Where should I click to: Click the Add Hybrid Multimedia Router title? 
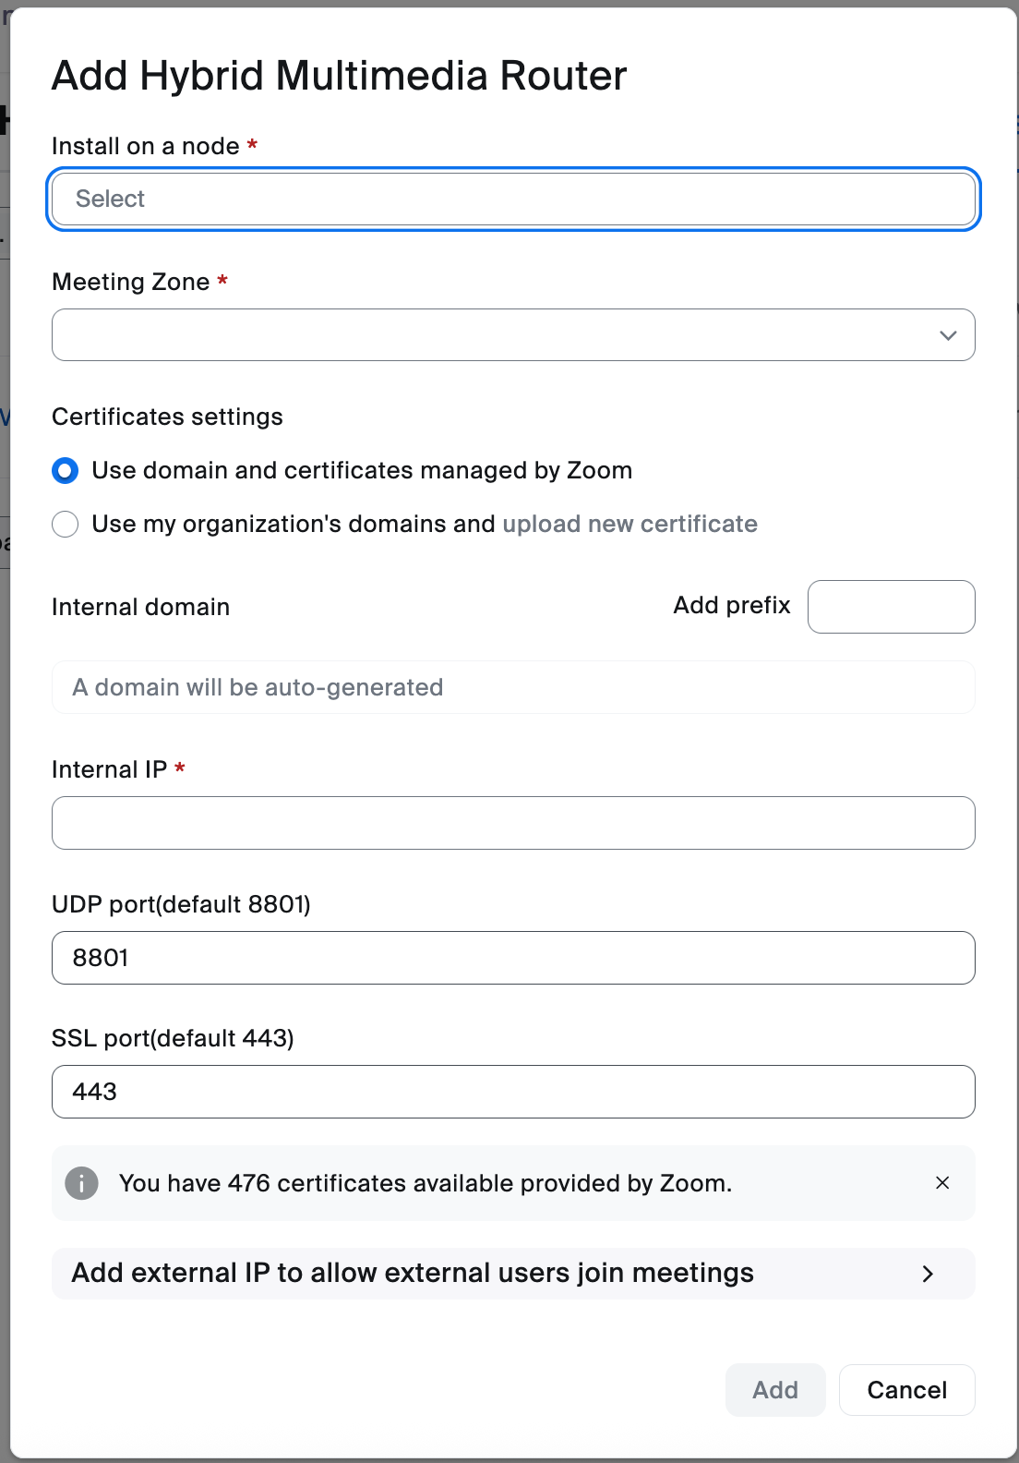pos(339,76)
